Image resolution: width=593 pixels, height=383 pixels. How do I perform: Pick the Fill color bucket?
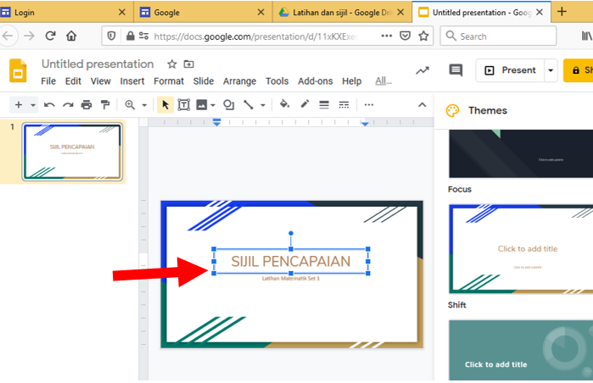(x=284, y=104)
